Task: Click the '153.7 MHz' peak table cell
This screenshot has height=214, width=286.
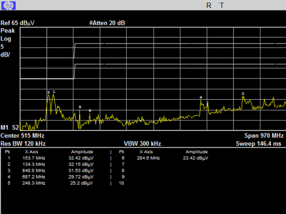Action: [34, 158]
